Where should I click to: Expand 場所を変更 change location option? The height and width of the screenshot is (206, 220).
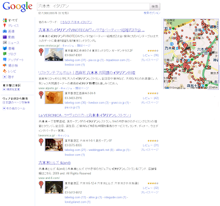[x=11, y=89]
